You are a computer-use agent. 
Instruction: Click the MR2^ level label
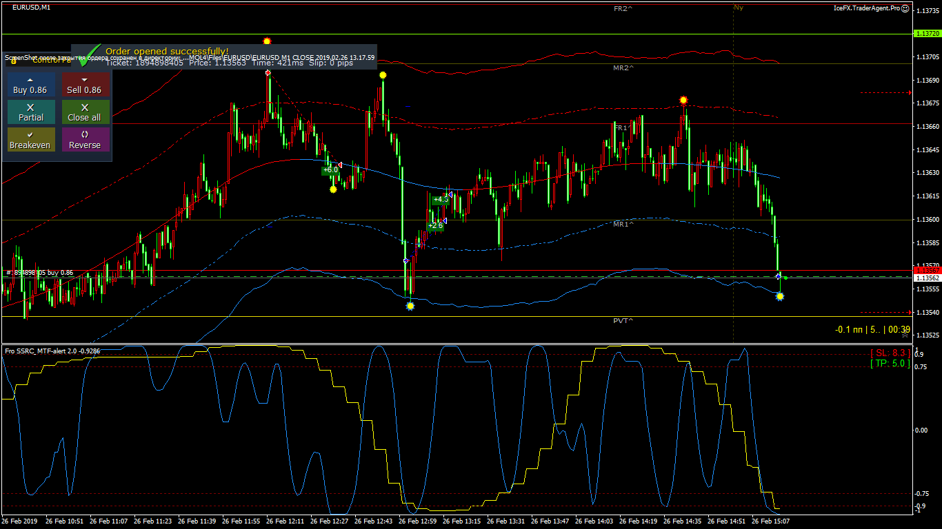pos(623,68)
